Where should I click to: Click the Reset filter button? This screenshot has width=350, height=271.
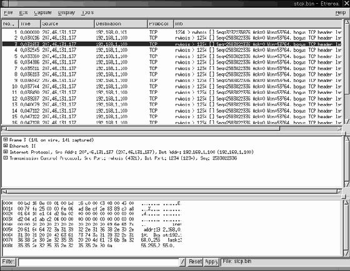tap(195, 262)
